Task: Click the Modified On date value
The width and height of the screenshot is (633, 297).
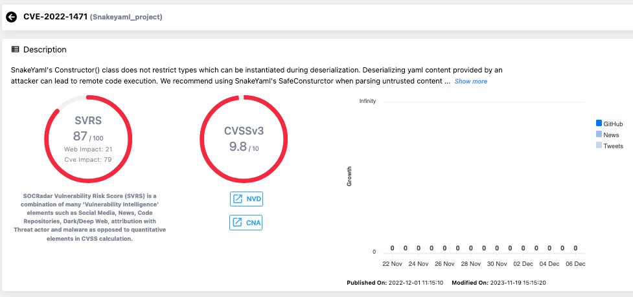Action: tap(518, 283)
